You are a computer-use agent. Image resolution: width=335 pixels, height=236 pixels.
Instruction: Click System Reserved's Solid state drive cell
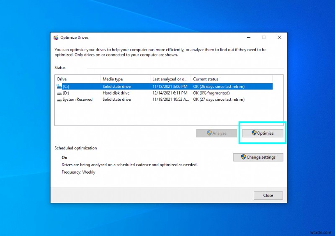(x=117, y=100)
